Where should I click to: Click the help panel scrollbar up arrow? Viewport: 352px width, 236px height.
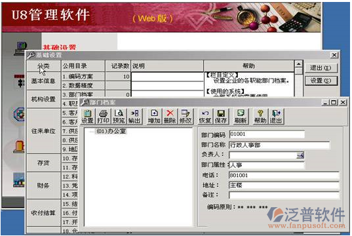coord(298,64)
